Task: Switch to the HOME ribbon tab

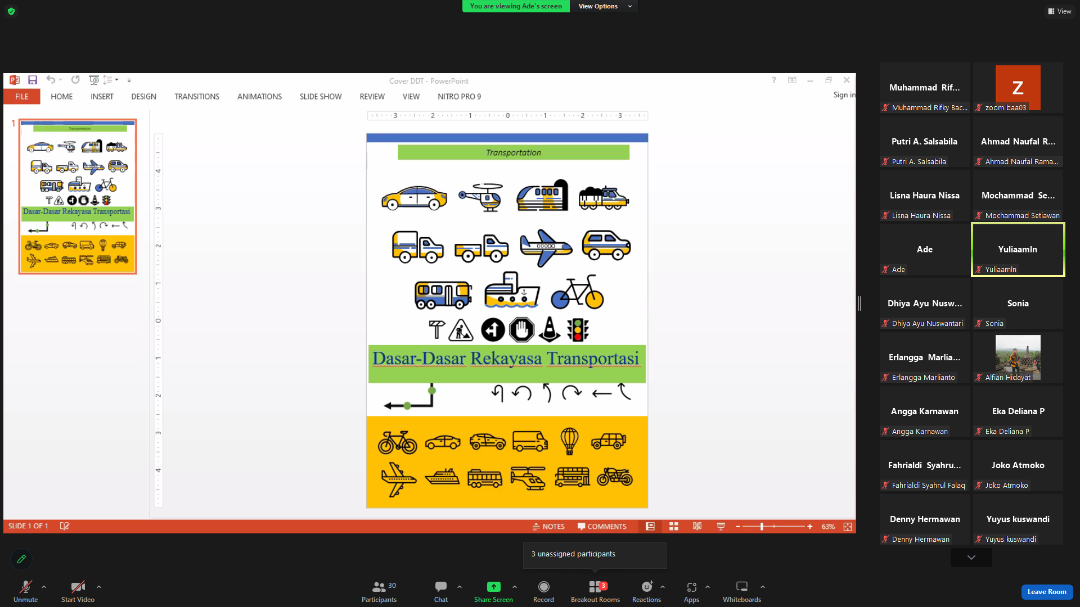Action: tap(62, 97)
